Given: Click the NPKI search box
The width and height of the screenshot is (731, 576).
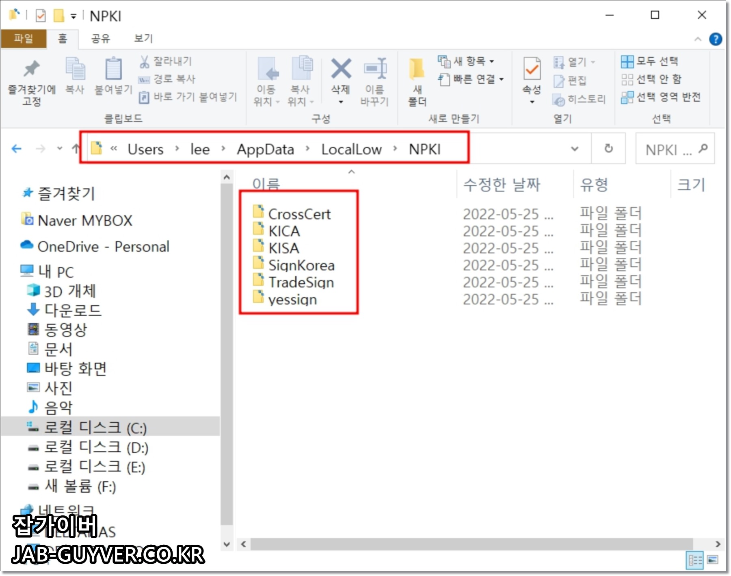Looking at the screenshot, I should (674, 149).
